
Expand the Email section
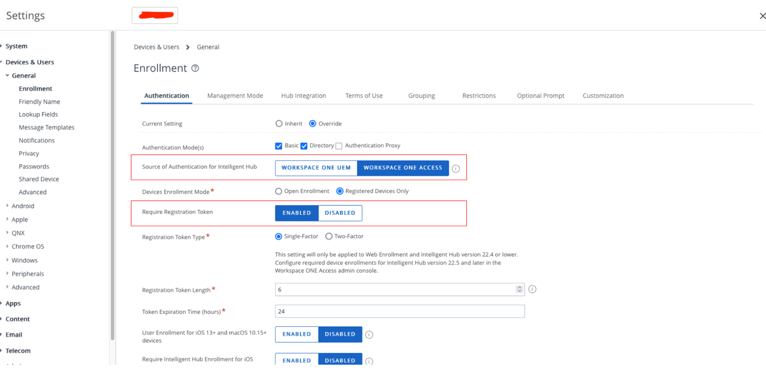[x=2, y=335]
